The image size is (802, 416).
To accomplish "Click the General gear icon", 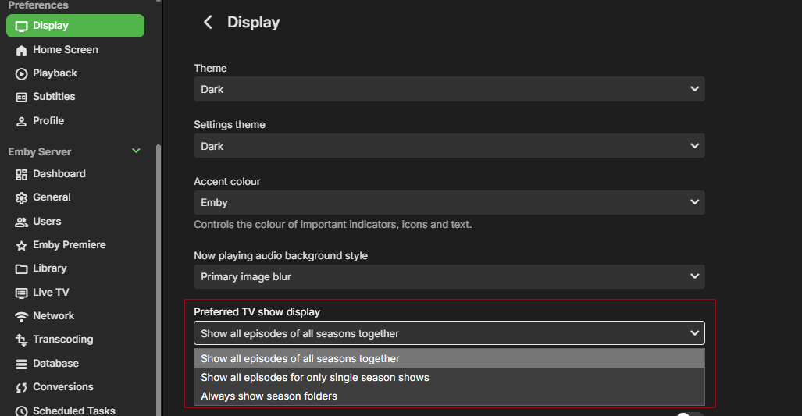I will [x=21, y=197].
